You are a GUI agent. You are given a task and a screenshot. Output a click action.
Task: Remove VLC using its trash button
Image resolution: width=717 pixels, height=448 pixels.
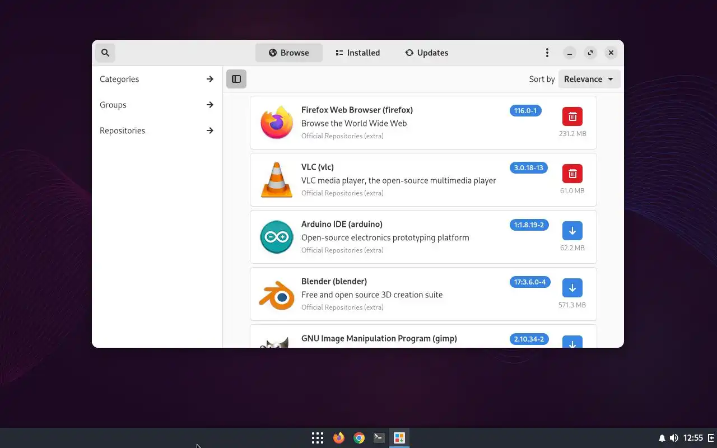point(572,174)
